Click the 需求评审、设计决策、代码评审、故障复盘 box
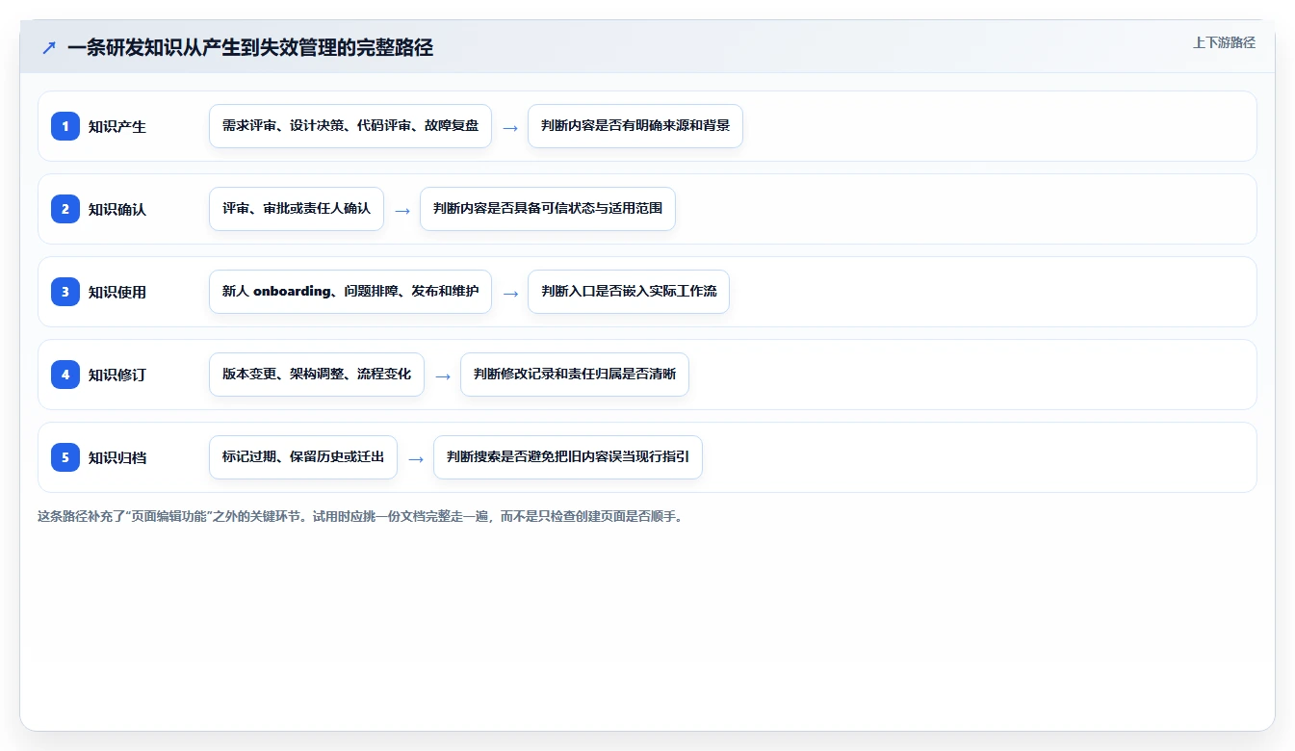 (x=350, y=126)
